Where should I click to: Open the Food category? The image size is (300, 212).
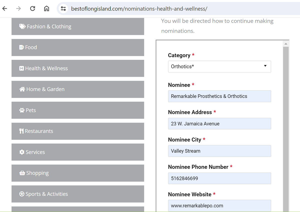pos(78,47)
